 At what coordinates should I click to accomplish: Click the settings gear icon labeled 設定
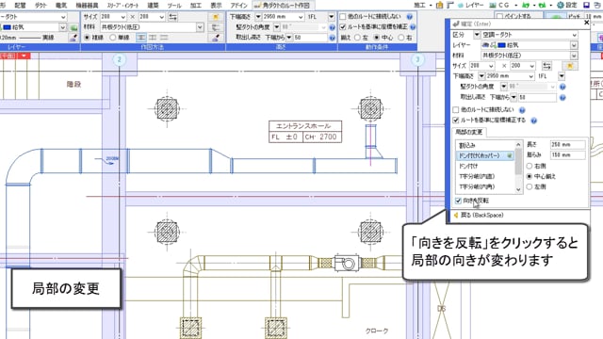561,5
